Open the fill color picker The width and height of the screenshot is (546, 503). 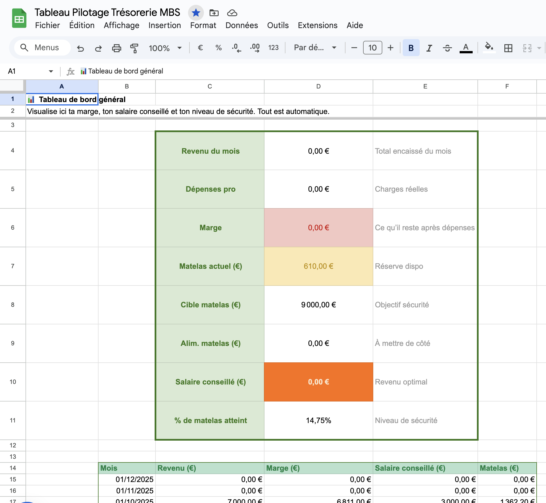tap(489, 47)
